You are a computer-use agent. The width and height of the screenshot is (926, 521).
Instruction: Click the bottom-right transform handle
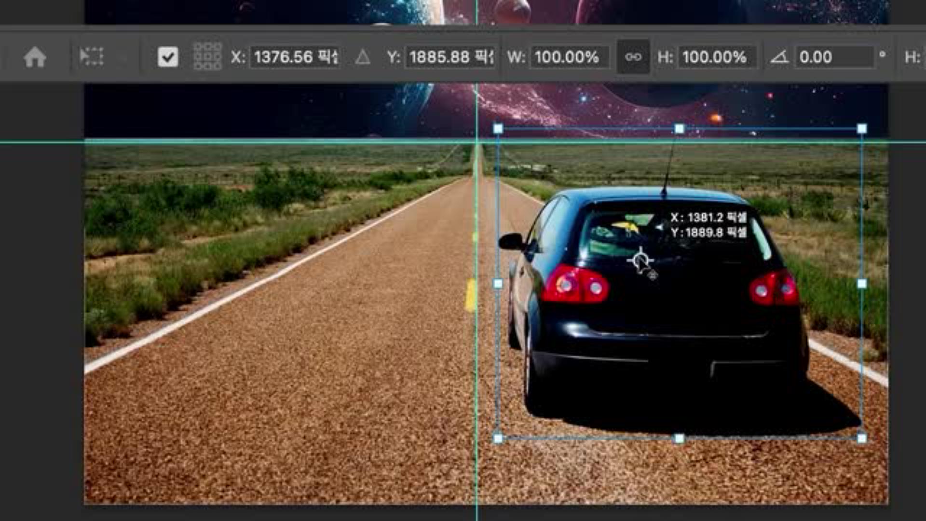pos(862,439)
